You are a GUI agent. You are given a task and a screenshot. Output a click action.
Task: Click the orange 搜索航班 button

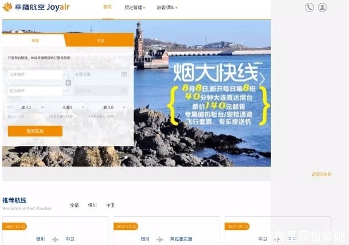tap(35, 131)
